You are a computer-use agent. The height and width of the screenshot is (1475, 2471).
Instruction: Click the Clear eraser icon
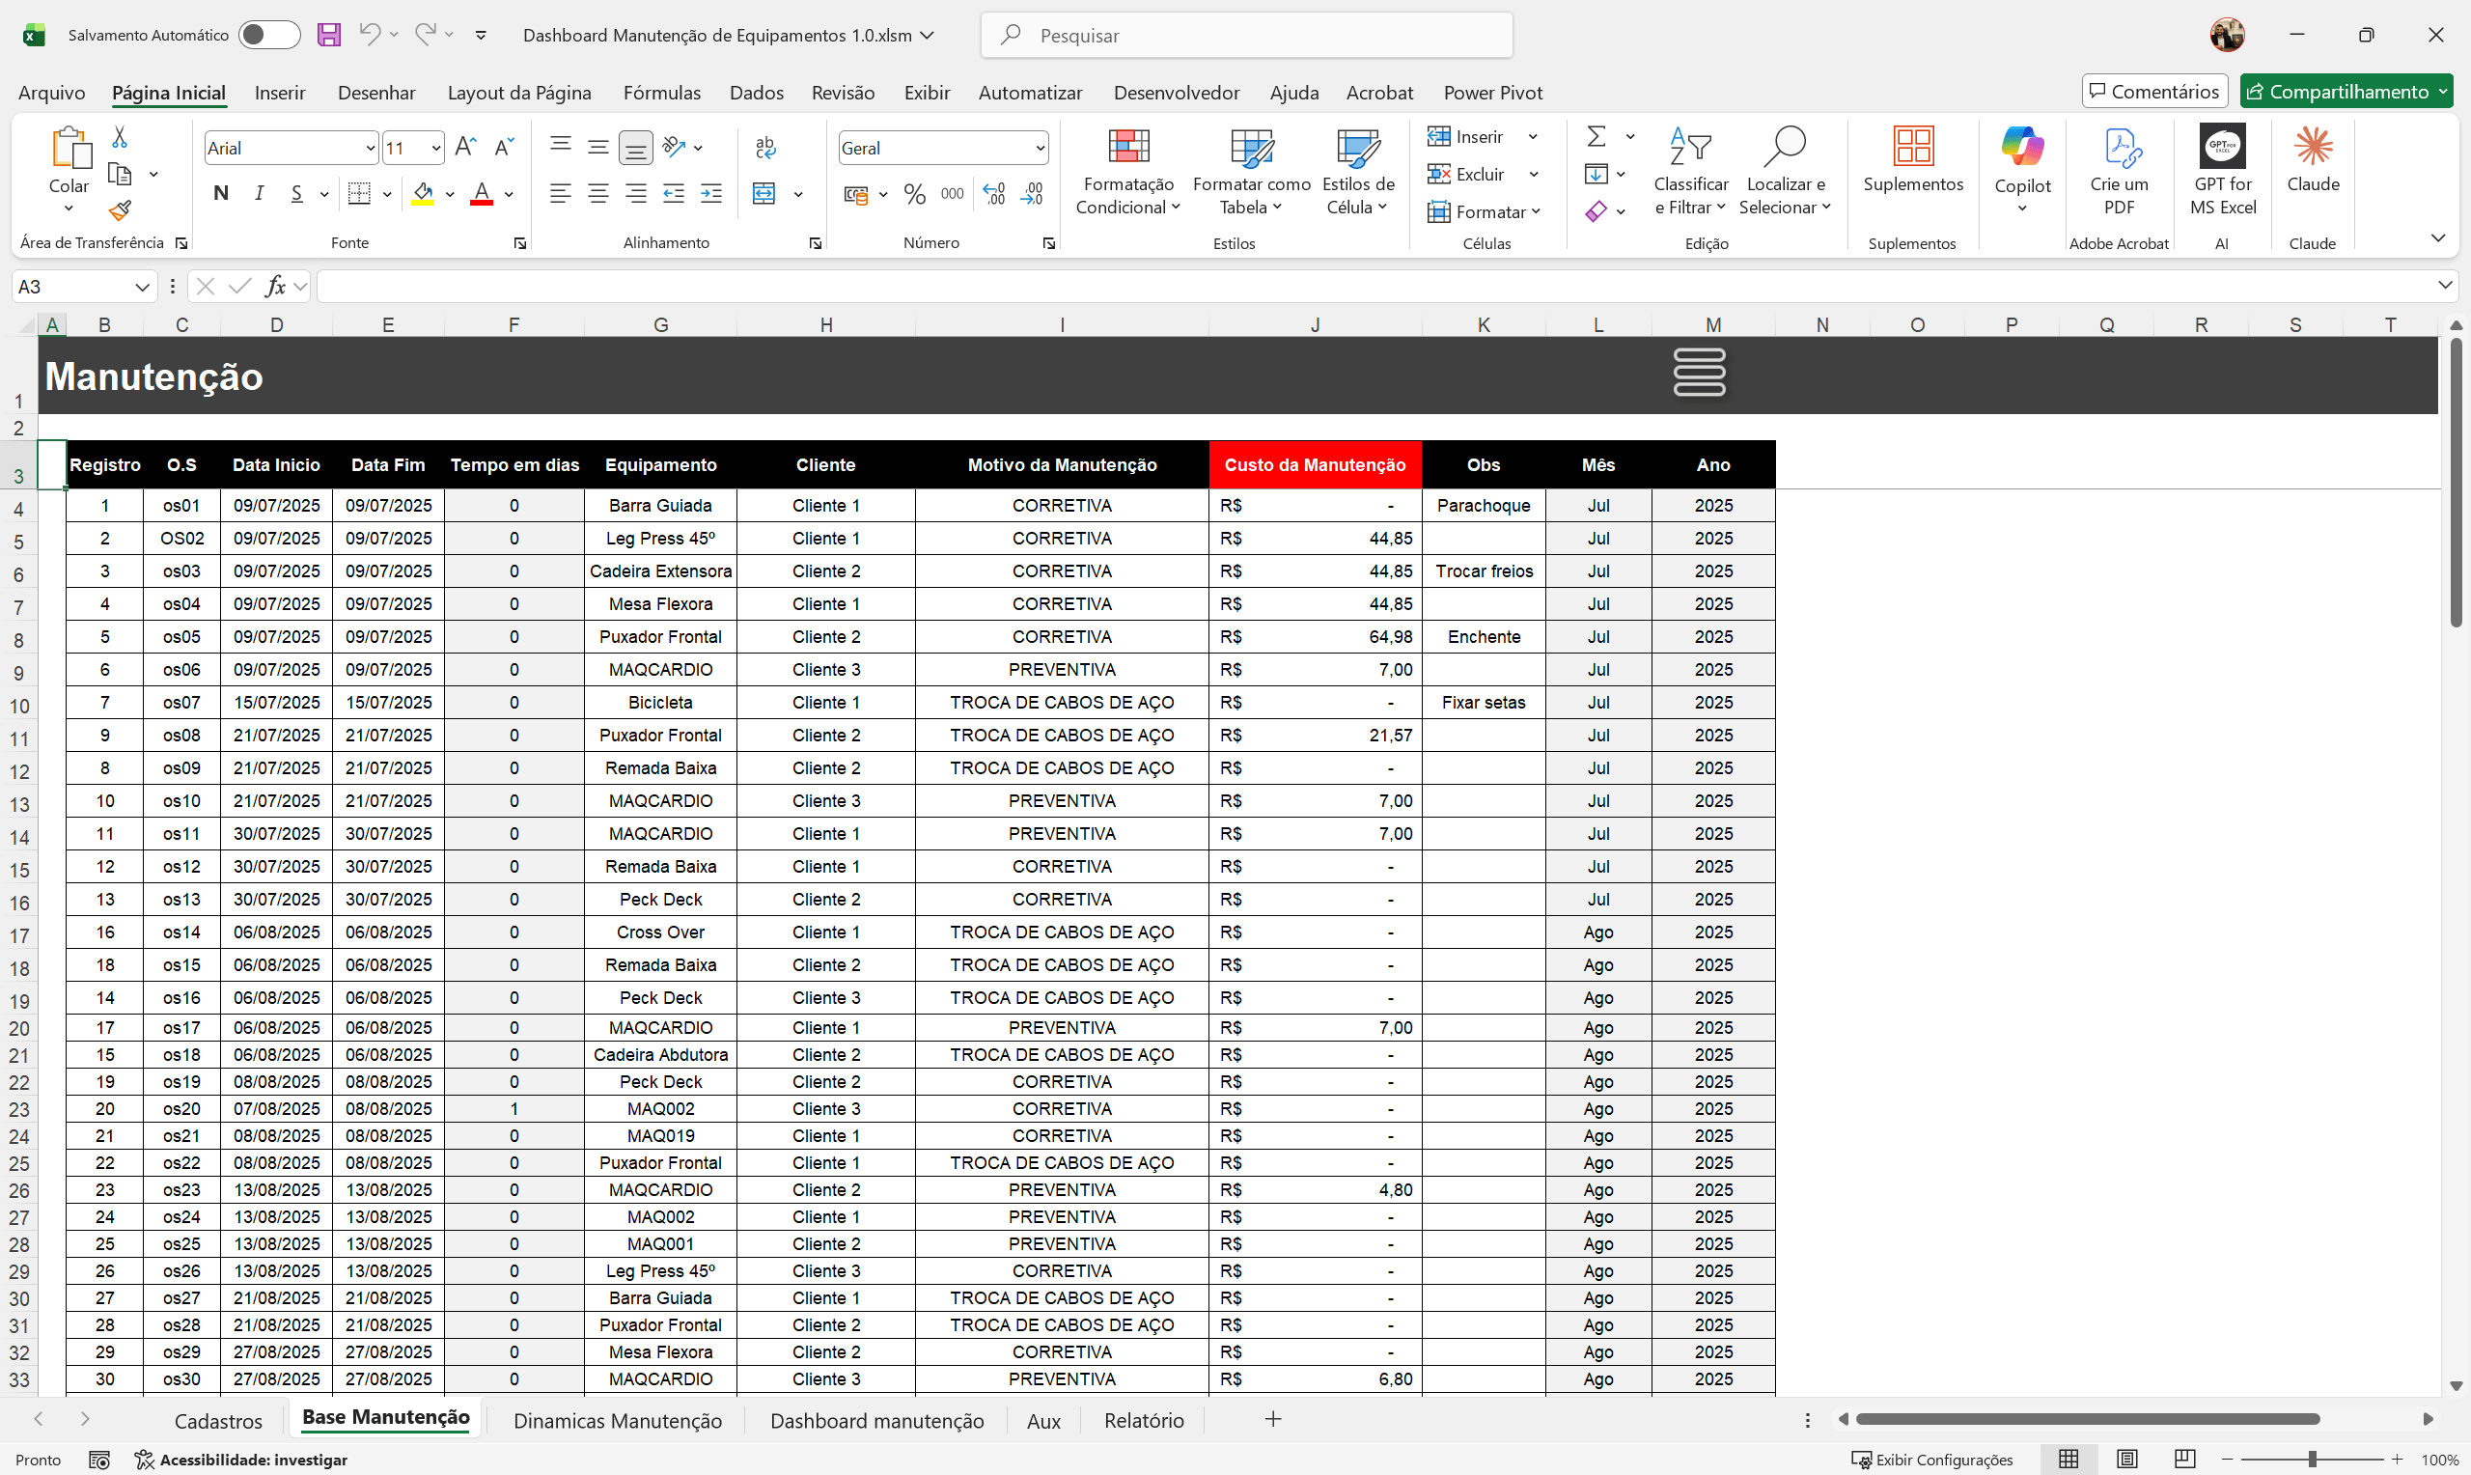pyautogui.click(x=1596, y=210)
